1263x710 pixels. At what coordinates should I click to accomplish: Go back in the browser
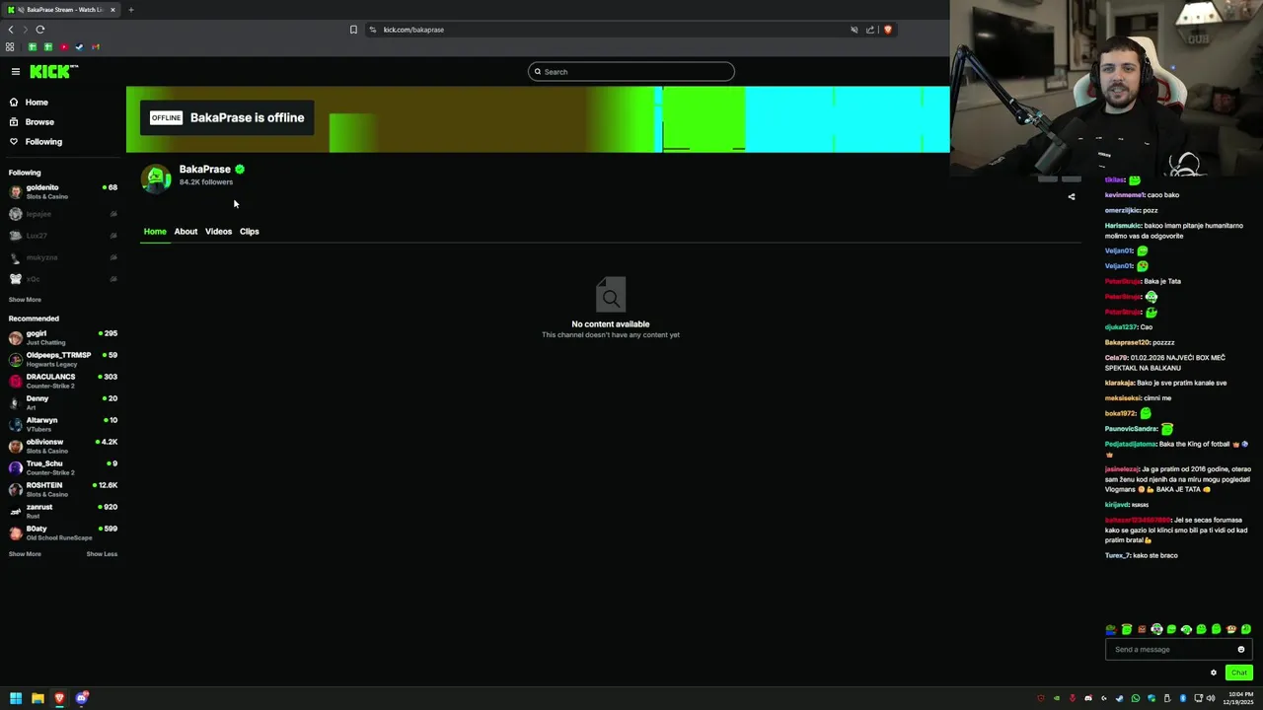(11, 30)
